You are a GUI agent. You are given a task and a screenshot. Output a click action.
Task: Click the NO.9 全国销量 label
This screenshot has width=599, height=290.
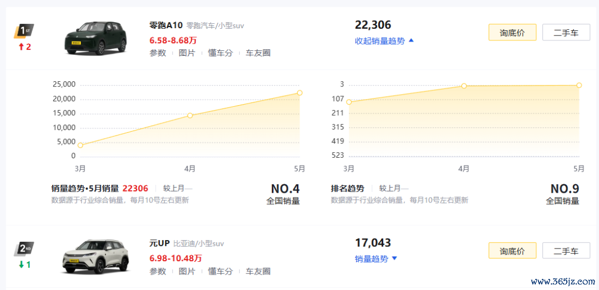564,194
